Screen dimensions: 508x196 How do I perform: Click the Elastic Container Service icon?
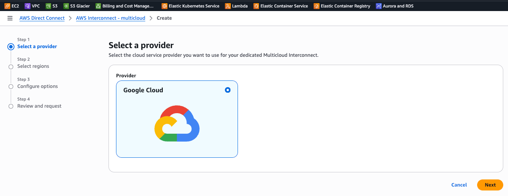(256, 6)
